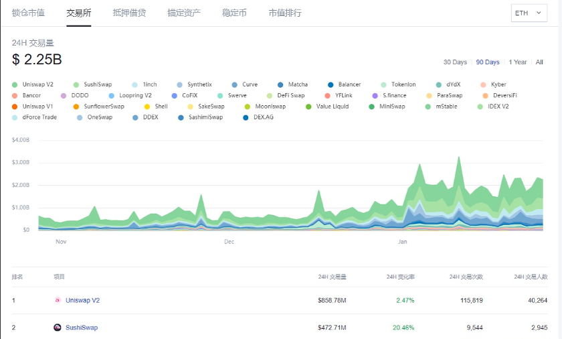Click the 115,819 trade count
The height and width of the screenshot is (339, 562).
[x=471, y=300]
